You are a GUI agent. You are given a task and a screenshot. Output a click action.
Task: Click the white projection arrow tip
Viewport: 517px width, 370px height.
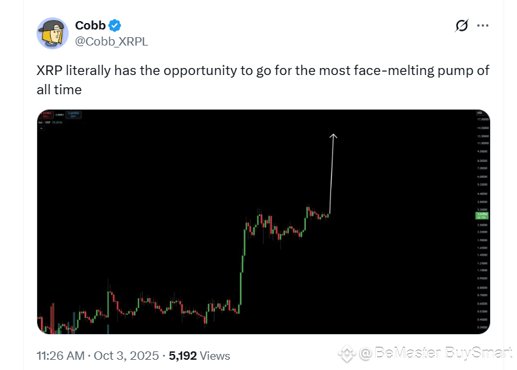point(333,135)
